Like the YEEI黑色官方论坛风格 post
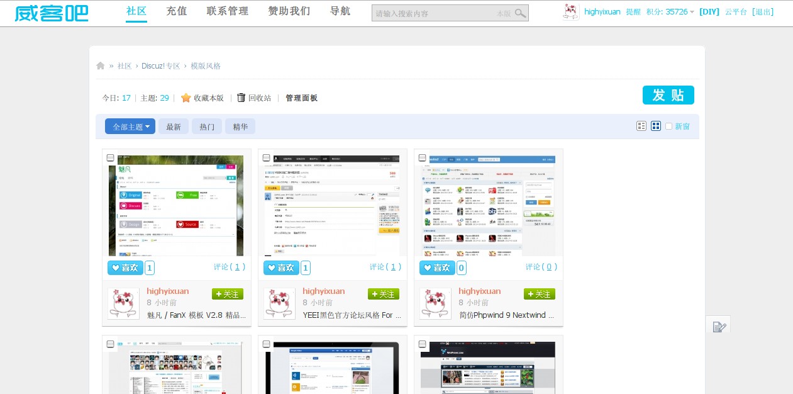The width and height of the screenshot is (793, 394). 281,267
